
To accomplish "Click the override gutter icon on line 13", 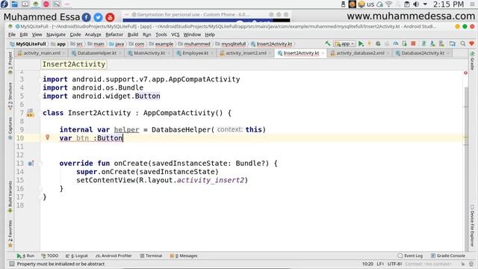I will [x=31, y=164].
